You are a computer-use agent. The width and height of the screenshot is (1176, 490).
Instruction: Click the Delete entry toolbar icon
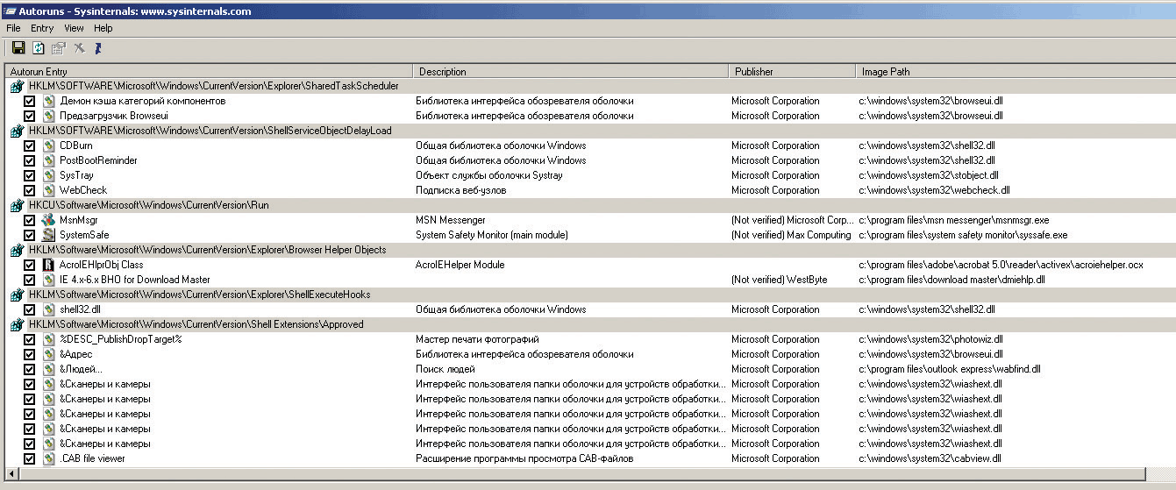79,48
